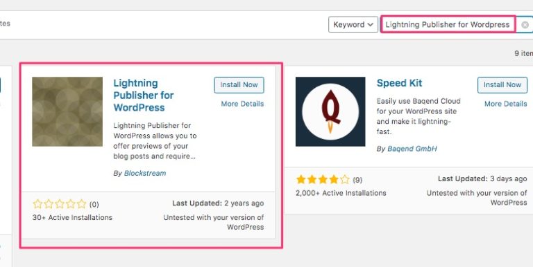Open More Details for Lightning Publisher

242,104
